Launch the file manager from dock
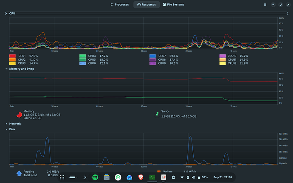The image size is (293, 183). (107, 177)
